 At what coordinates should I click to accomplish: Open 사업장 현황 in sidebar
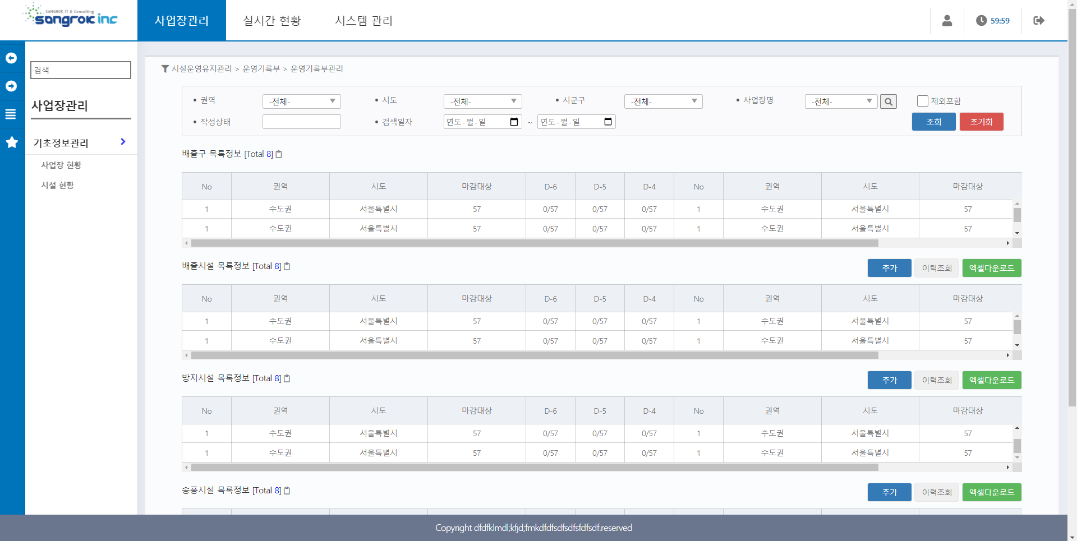[61, 165]
